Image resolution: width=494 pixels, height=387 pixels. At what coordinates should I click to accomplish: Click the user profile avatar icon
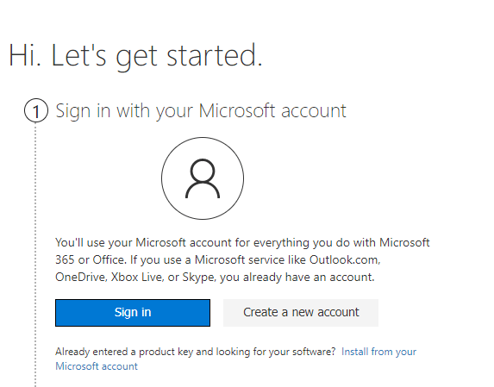pos(203,178)
